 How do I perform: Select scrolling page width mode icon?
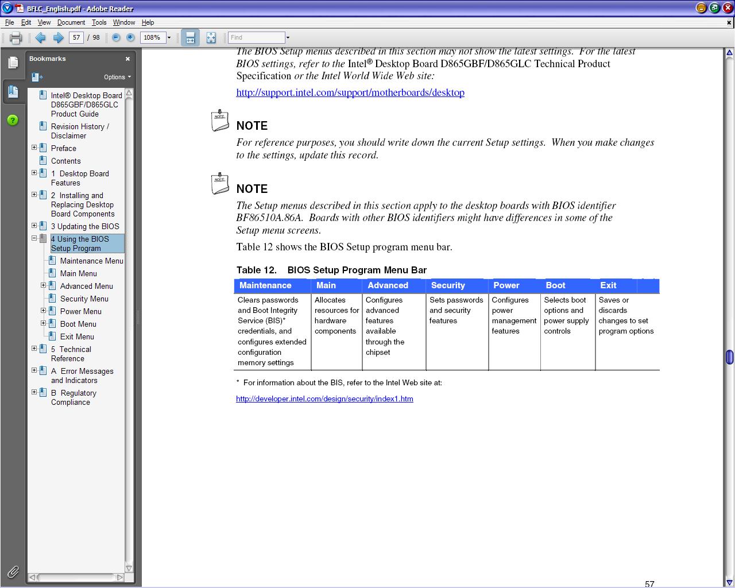click(x=190, y=38)
